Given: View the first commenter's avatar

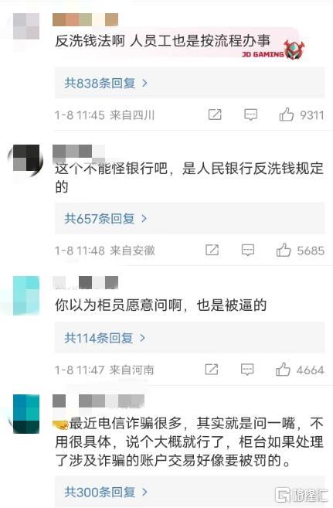Looking at the screenshot, I should [26, 26].
